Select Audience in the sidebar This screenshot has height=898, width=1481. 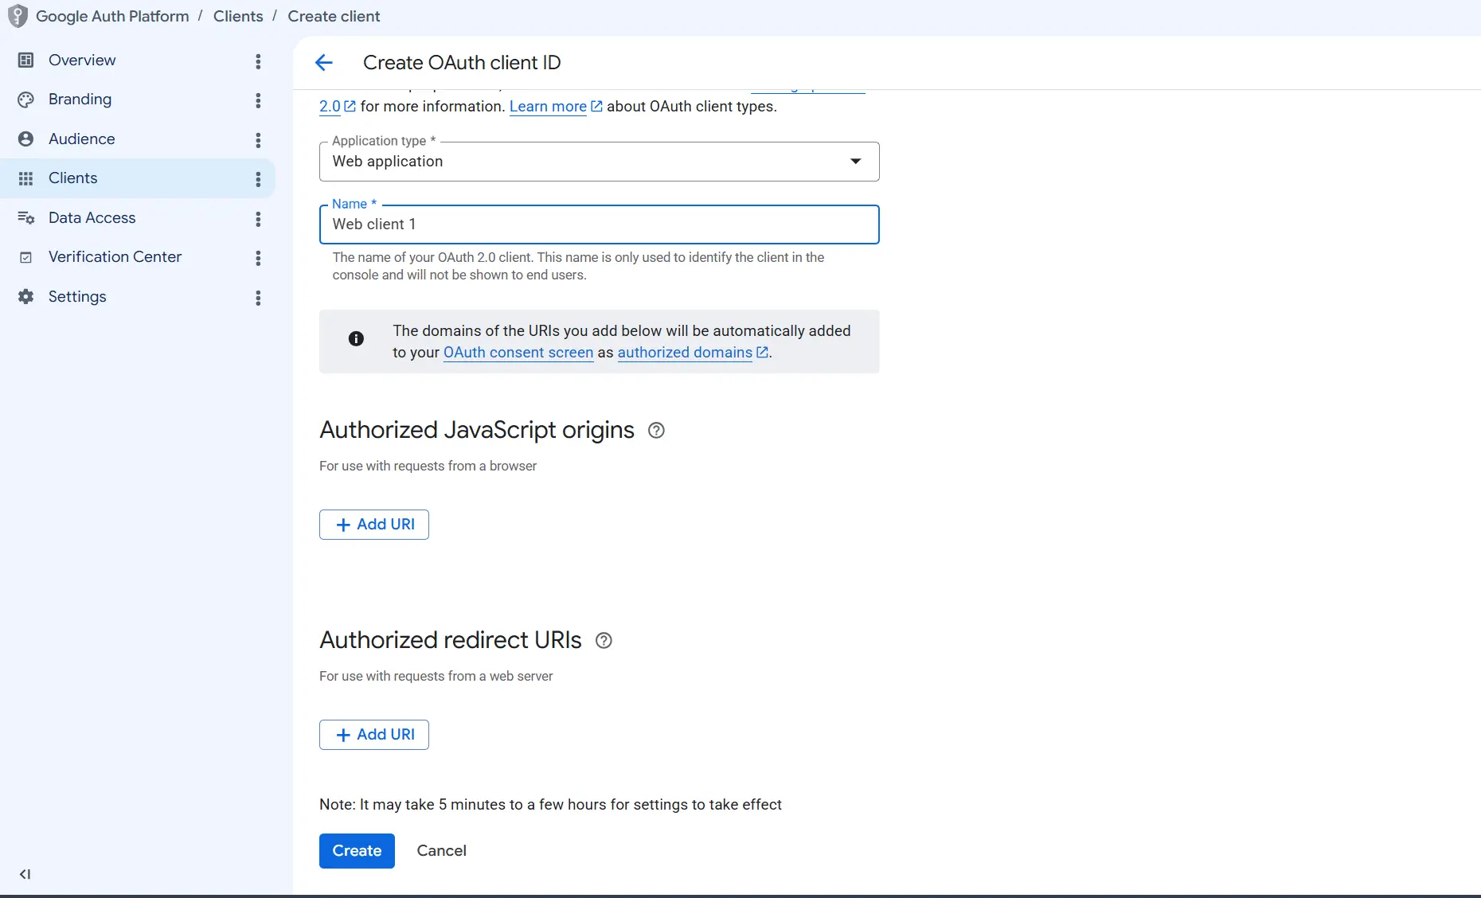click(x=82, y=139)
